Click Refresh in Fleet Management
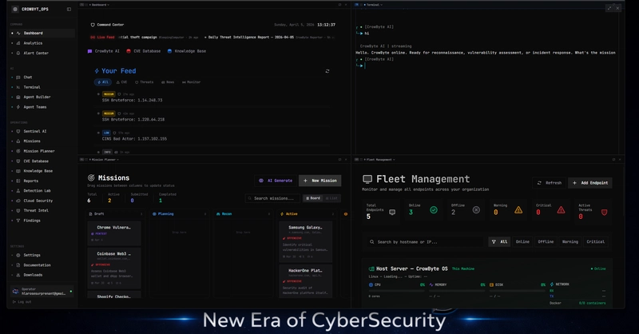Image resolution: width=639 pixels, height=334 pixels. coord(550,183)
